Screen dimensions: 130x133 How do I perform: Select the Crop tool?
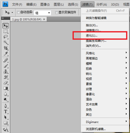pos(5,48)
